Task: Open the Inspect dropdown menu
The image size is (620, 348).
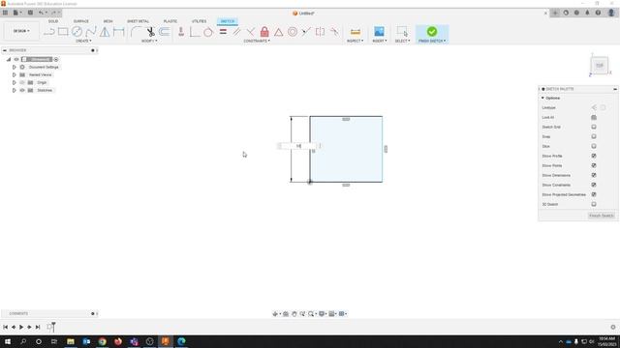Action: point(356,41)
